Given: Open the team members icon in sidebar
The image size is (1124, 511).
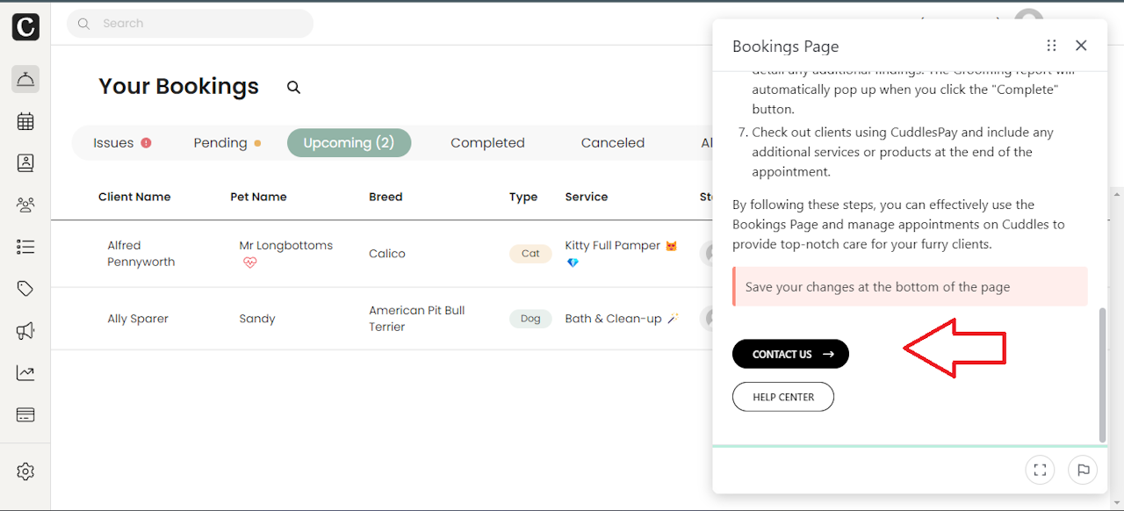Looking at the screenshot, I should [x=25, y=205].
